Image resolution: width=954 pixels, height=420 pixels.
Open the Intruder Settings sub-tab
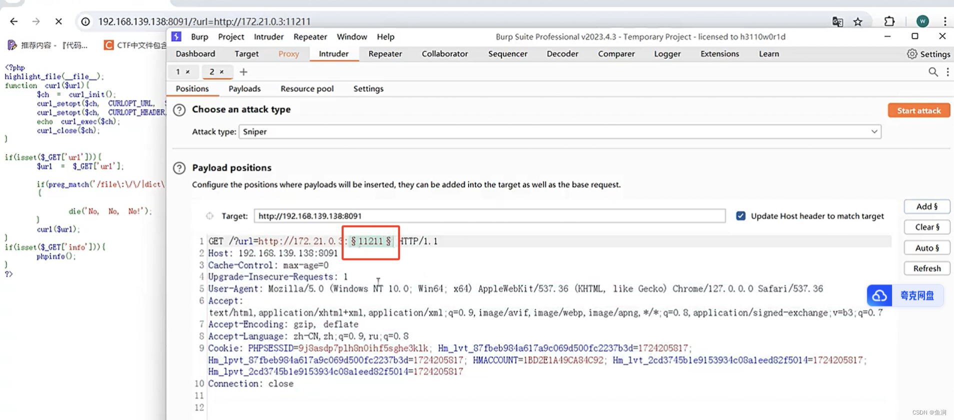[x=368, y=89]
